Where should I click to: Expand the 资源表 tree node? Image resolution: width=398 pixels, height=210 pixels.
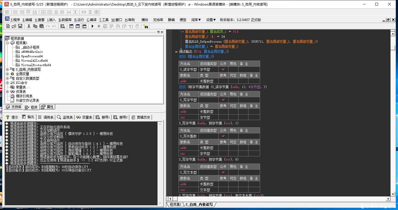[x=7, y=92]
